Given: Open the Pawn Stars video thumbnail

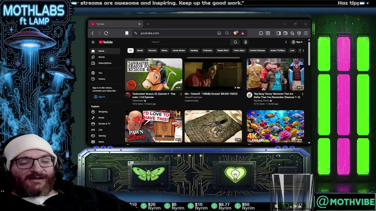Looking at the screenshot, I should point(154,126).
